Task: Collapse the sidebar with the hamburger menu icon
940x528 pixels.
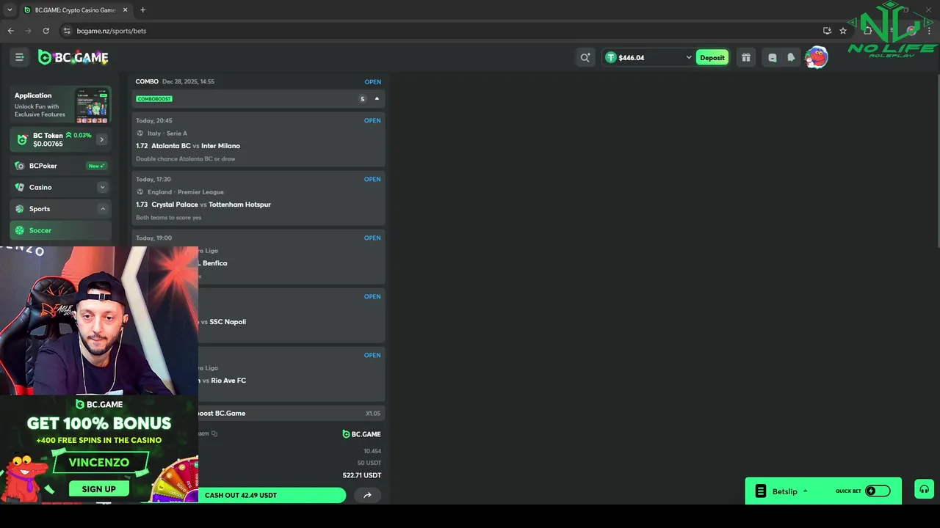Action: click(x=20, y=57)
